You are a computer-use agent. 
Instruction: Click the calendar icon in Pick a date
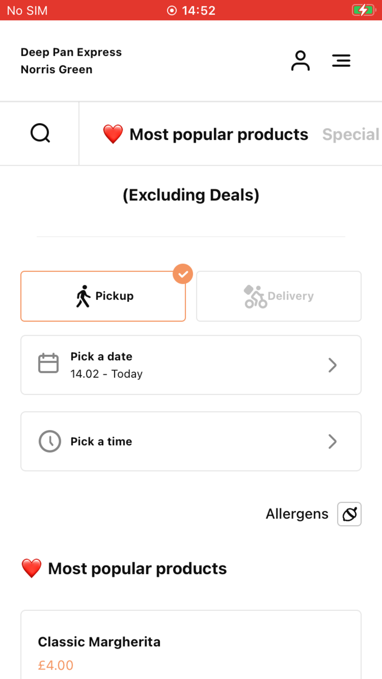click(48, 363)
